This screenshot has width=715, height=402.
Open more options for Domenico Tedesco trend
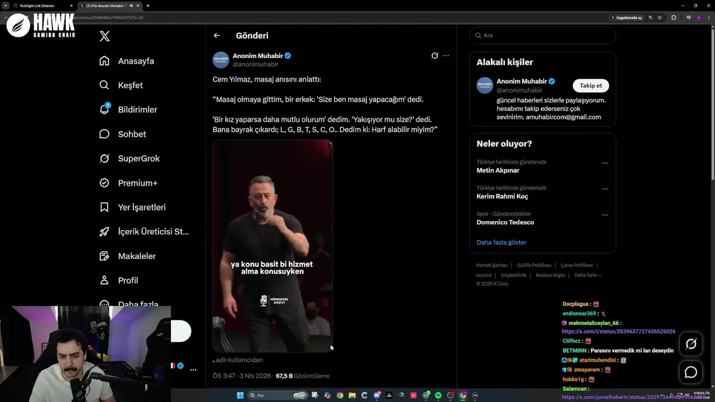[605, 215]
